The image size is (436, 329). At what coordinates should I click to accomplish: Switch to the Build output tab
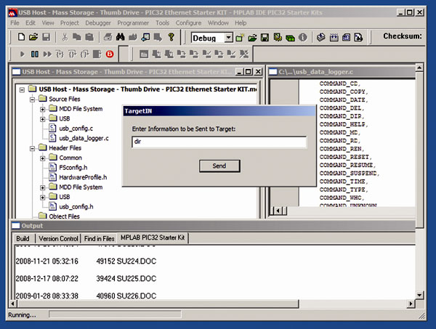point(23,238)
